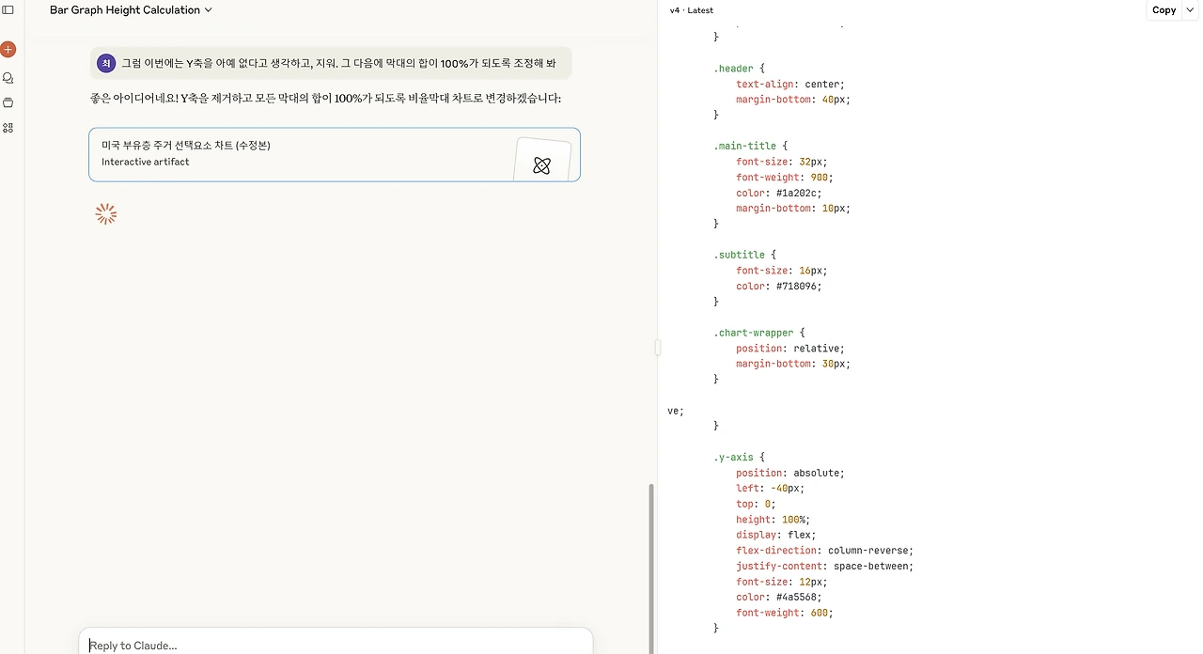The width and height of the screenshot is (1203, 654).
Task: Click the 'color: #4a5568;' line
Action: point(778,597)
